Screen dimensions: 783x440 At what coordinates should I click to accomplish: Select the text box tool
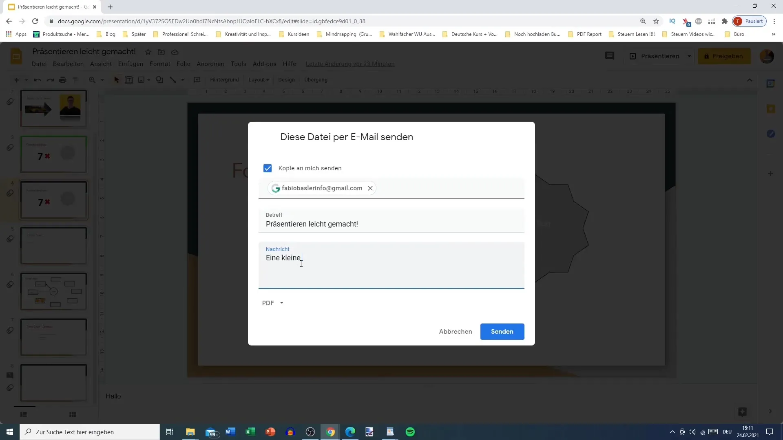point(129,80)
